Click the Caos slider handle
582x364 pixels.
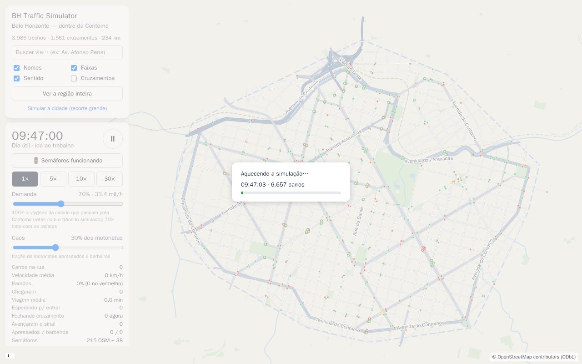(55, 248)
